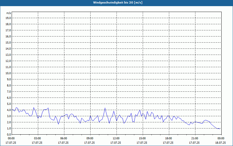The height and width of the screenshot is (146, 233).
Task: Click the '00:00' label above the 18.07.25 date
Action: tap(221, 138)
